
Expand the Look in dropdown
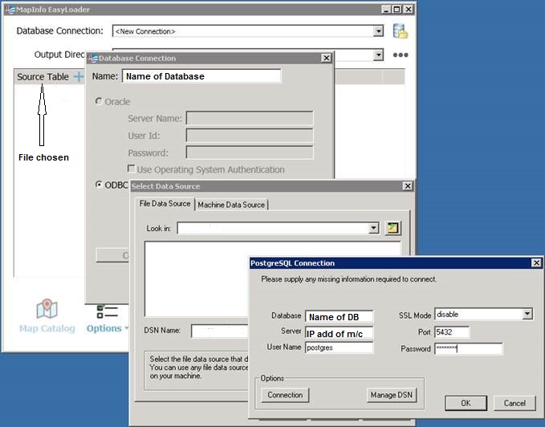coord(373,229)
